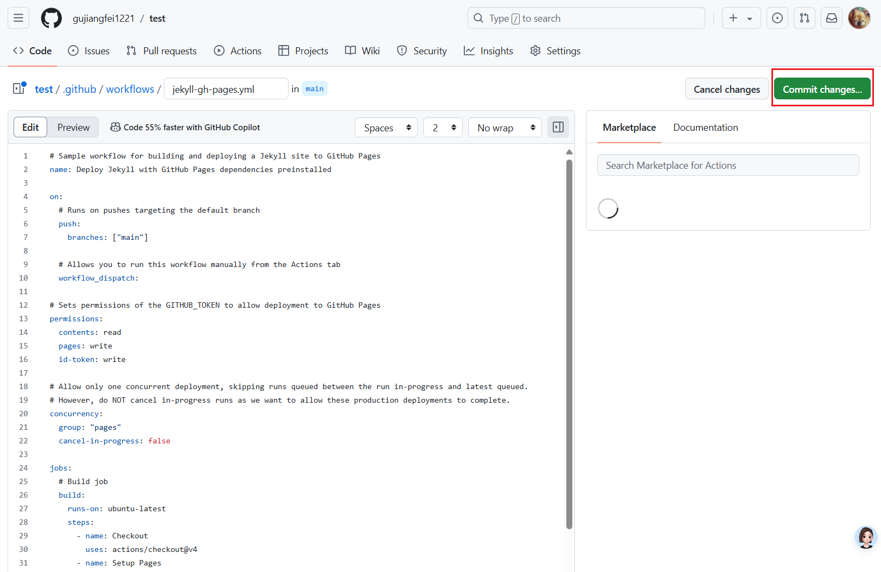Switch editor to Preview mode

(73, 127)
